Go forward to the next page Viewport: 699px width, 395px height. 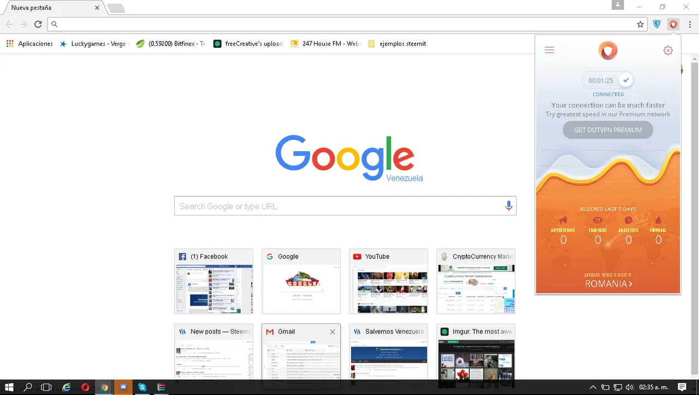(x=23, y=24)
